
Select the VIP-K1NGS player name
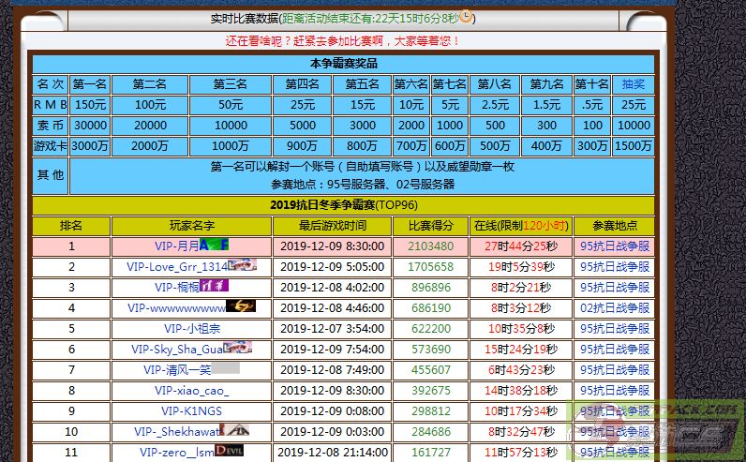click(191, 410)
